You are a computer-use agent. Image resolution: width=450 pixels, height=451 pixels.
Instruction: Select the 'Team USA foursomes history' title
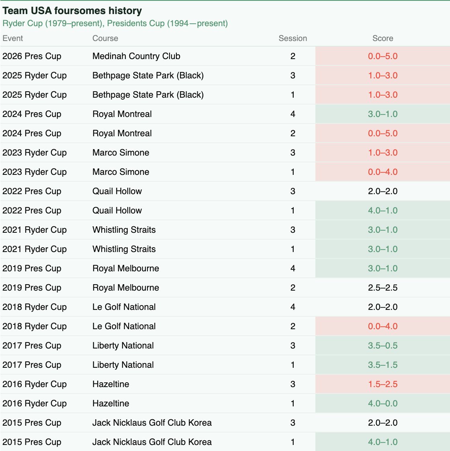click(x=72, y=10)
